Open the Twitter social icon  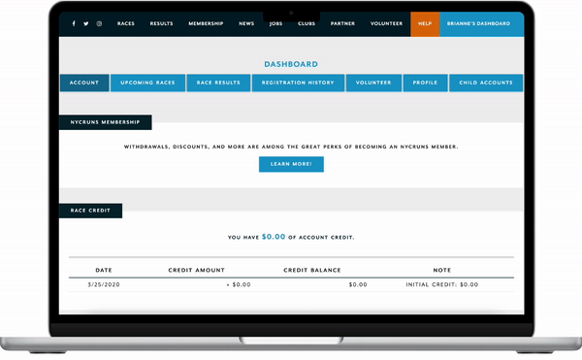[85, 23]
